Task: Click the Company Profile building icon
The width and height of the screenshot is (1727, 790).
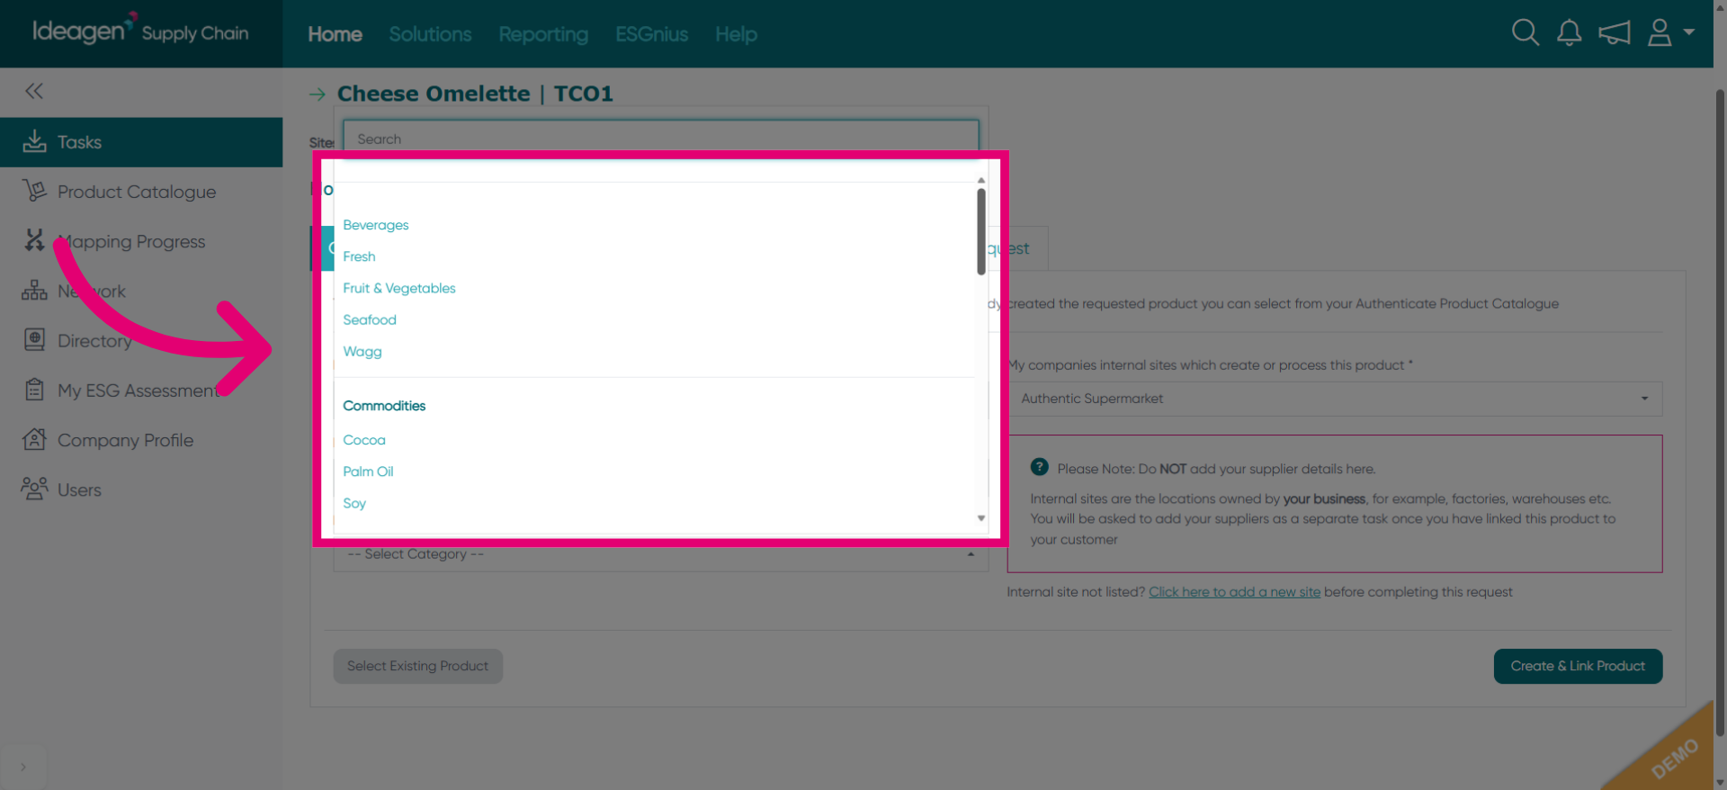Action: click(34, 439)
